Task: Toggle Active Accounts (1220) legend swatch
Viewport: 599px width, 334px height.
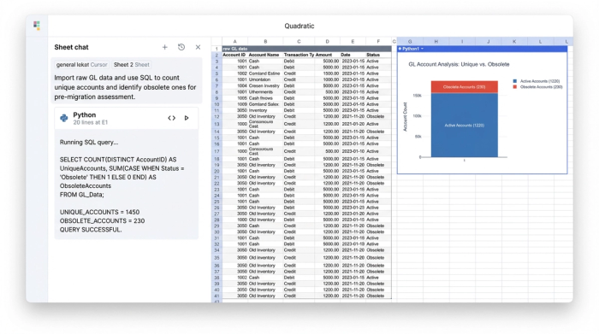Action: [x=515, y=81]
